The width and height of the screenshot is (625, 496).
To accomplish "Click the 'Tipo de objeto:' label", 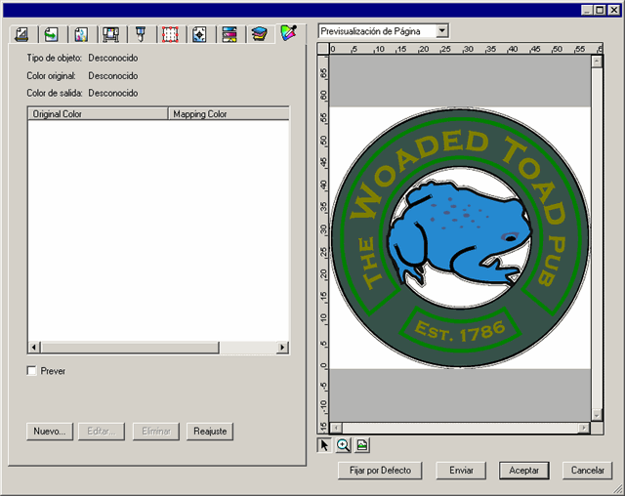I will point(55,59).
